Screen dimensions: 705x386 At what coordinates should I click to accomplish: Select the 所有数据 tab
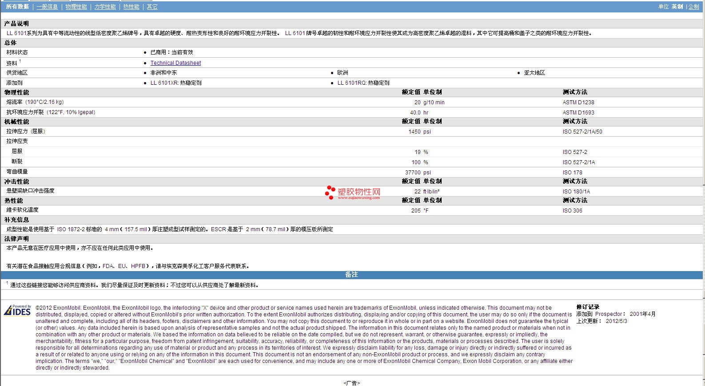(17, 7)
